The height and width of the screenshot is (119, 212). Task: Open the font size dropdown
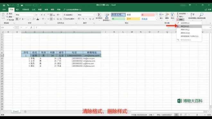pos(39,15)
